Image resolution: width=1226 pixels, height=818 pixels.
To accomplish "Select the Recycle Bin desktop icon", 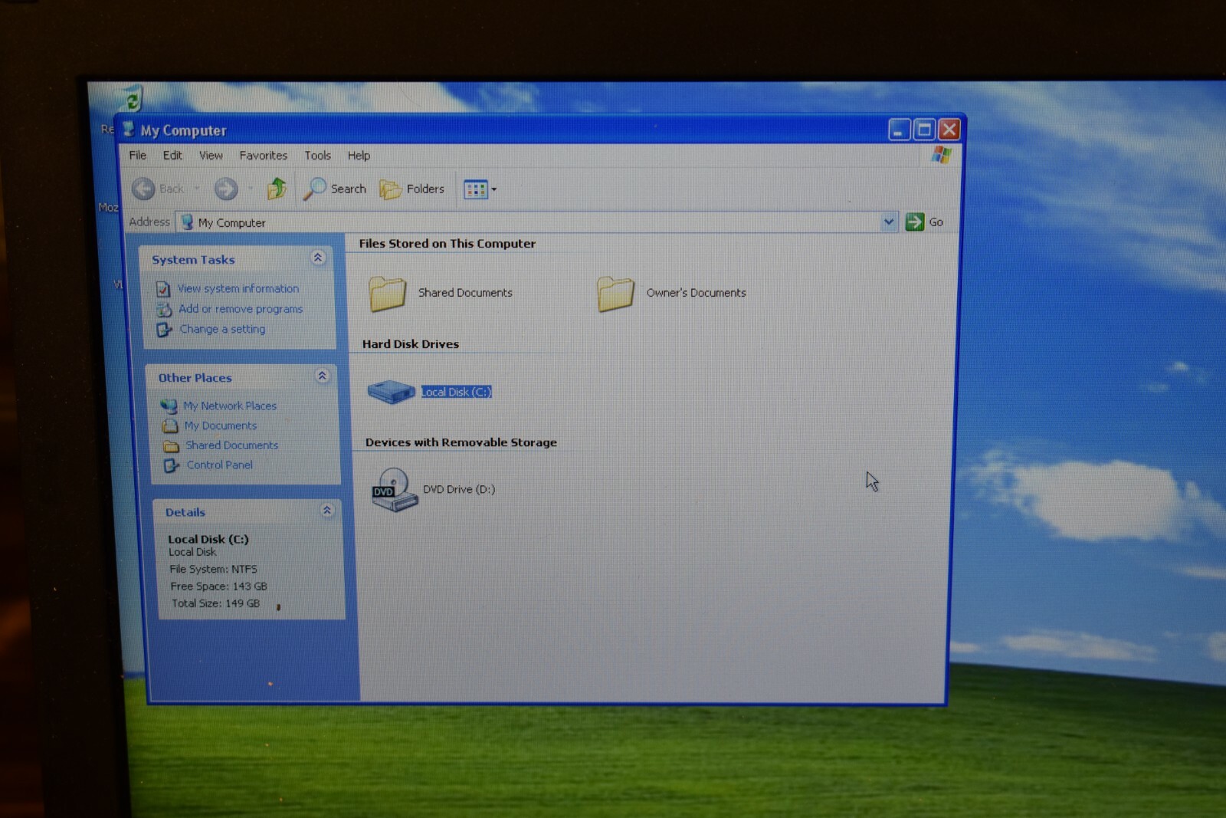I will pyautogui.click(x=131, y=99).
